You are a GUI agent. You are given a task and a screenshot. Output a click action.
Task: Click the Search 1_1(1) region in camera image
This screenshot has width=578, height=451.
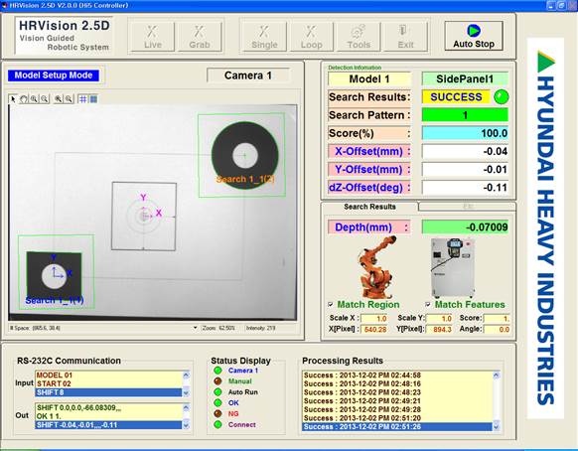point(56,272)
